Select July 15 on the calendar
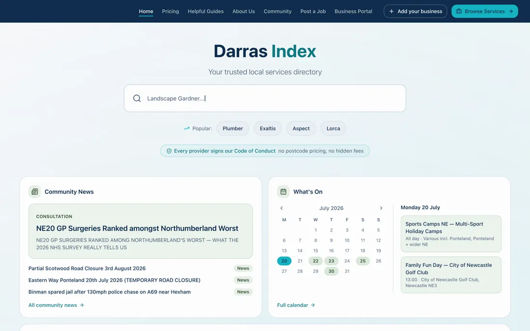This screenshot has height=331, width=530. [316, 251]
